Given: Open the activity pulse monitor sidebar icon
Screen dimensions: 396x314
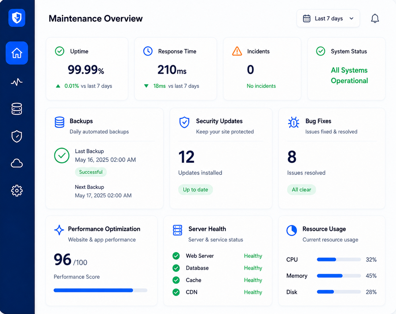Looking at the screenshot, I should click(17, 82).
